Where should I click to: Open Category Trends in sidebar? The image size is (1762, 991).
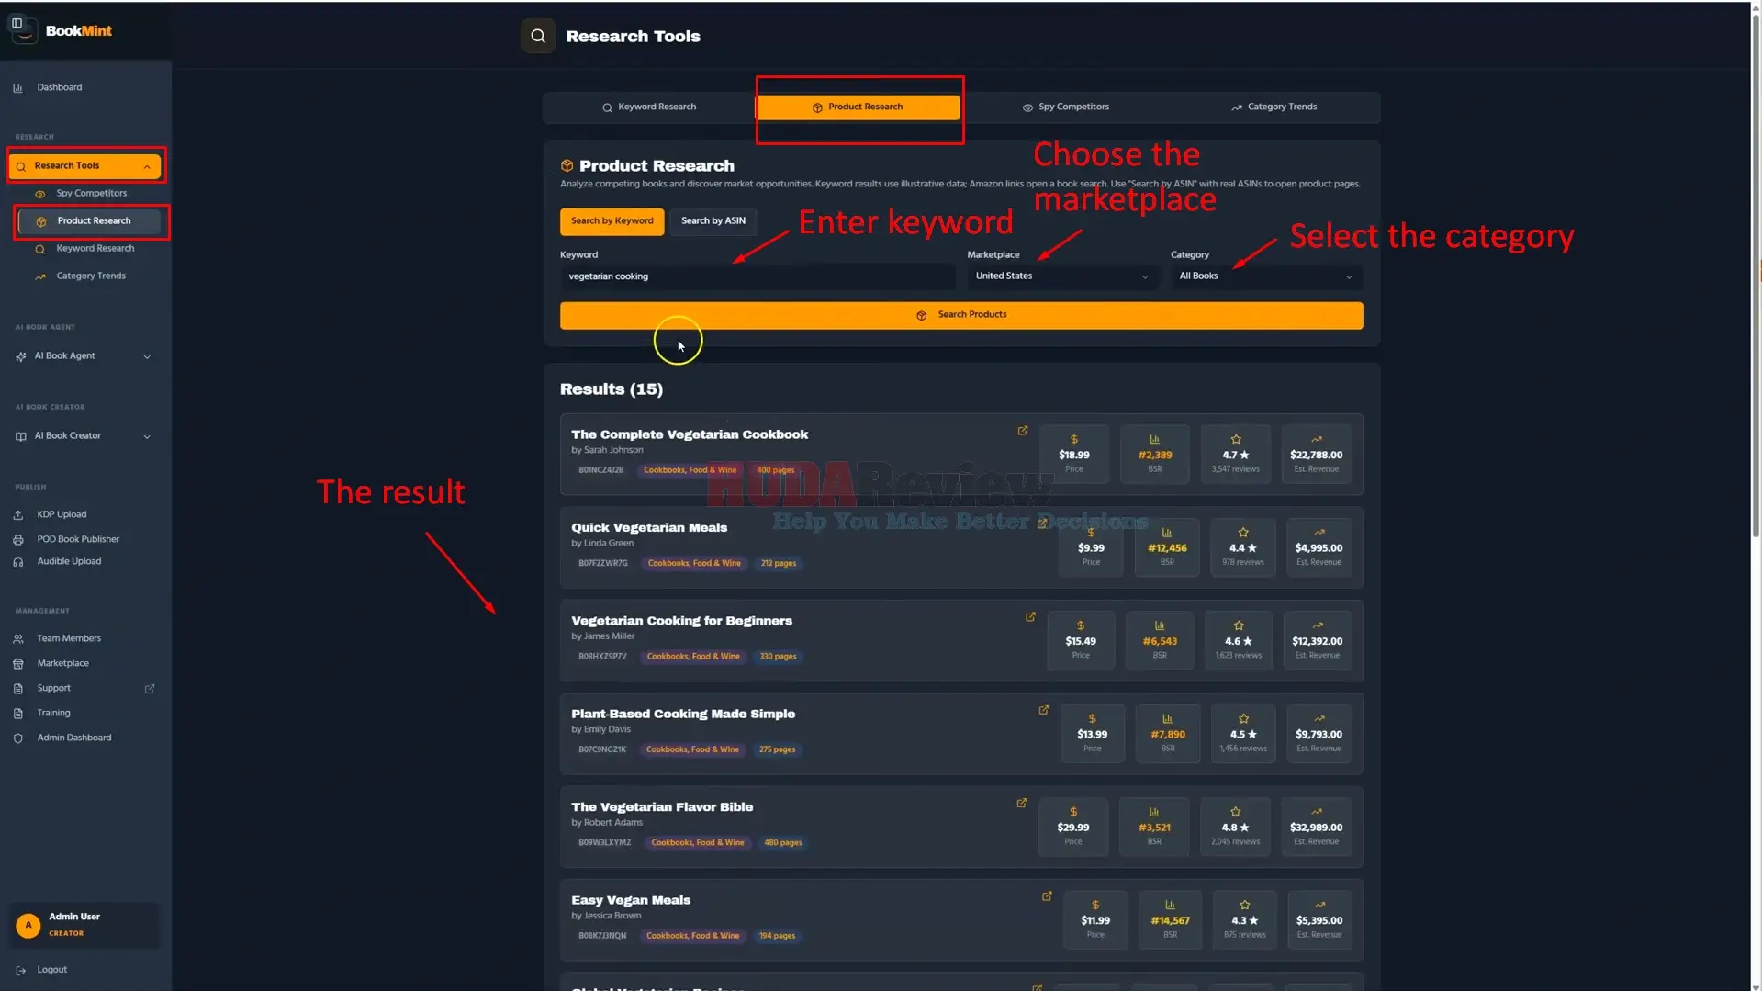[90, 276]
